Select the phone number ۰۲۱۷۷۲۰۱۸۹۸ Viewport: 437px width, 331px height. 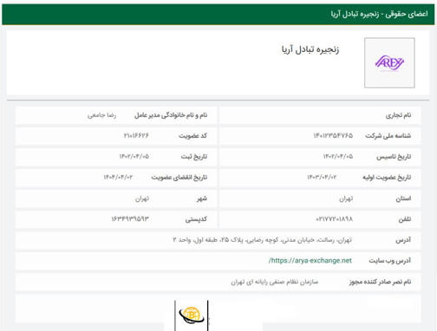point(334,219)
